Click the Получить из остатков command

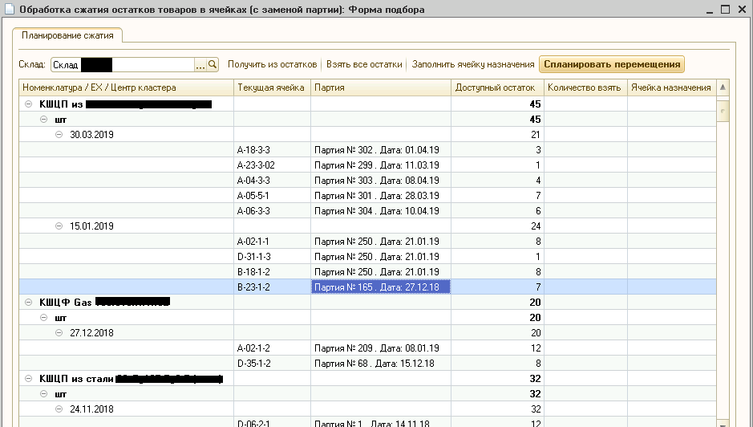click(x=272, y=64)
